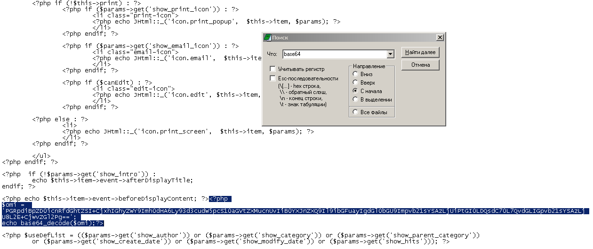
Task: Click the echo afterDisplayTitle code line
Action: point(112,180)
